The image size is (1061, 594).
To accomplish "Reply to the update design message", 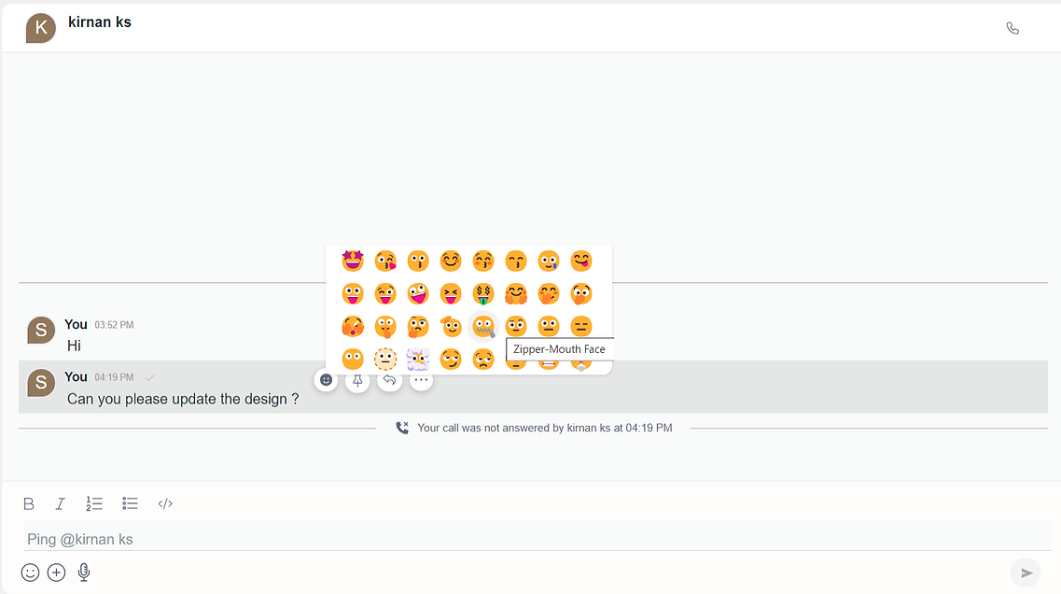I will 389,380.
